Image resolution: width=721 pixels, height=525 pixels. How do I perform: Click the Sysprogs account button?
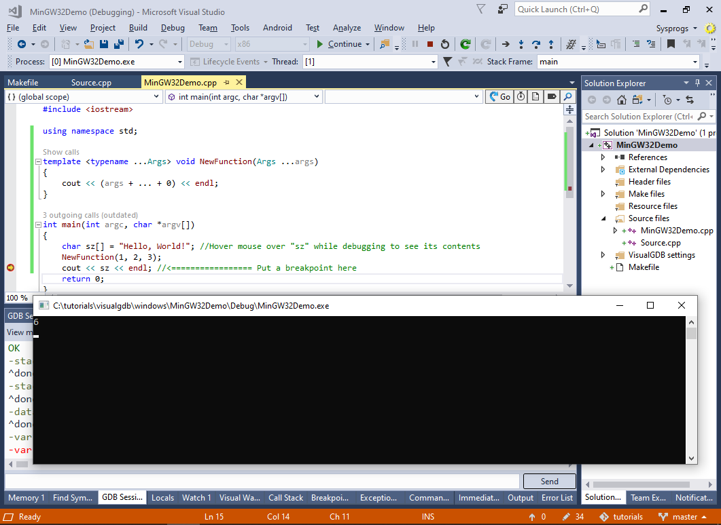pyautogui.click(x=676, y=28)
